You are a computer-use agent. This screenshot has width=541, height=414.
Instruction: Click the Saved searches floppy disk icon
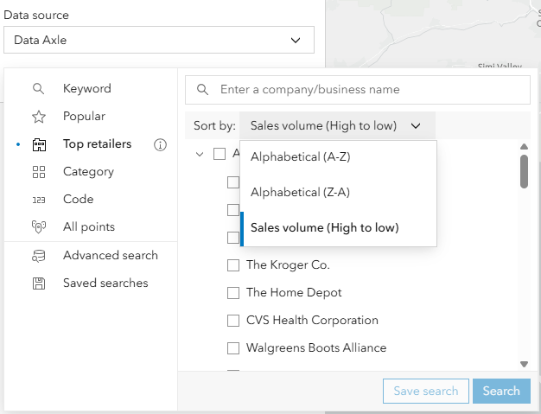[x=39, y=283]
